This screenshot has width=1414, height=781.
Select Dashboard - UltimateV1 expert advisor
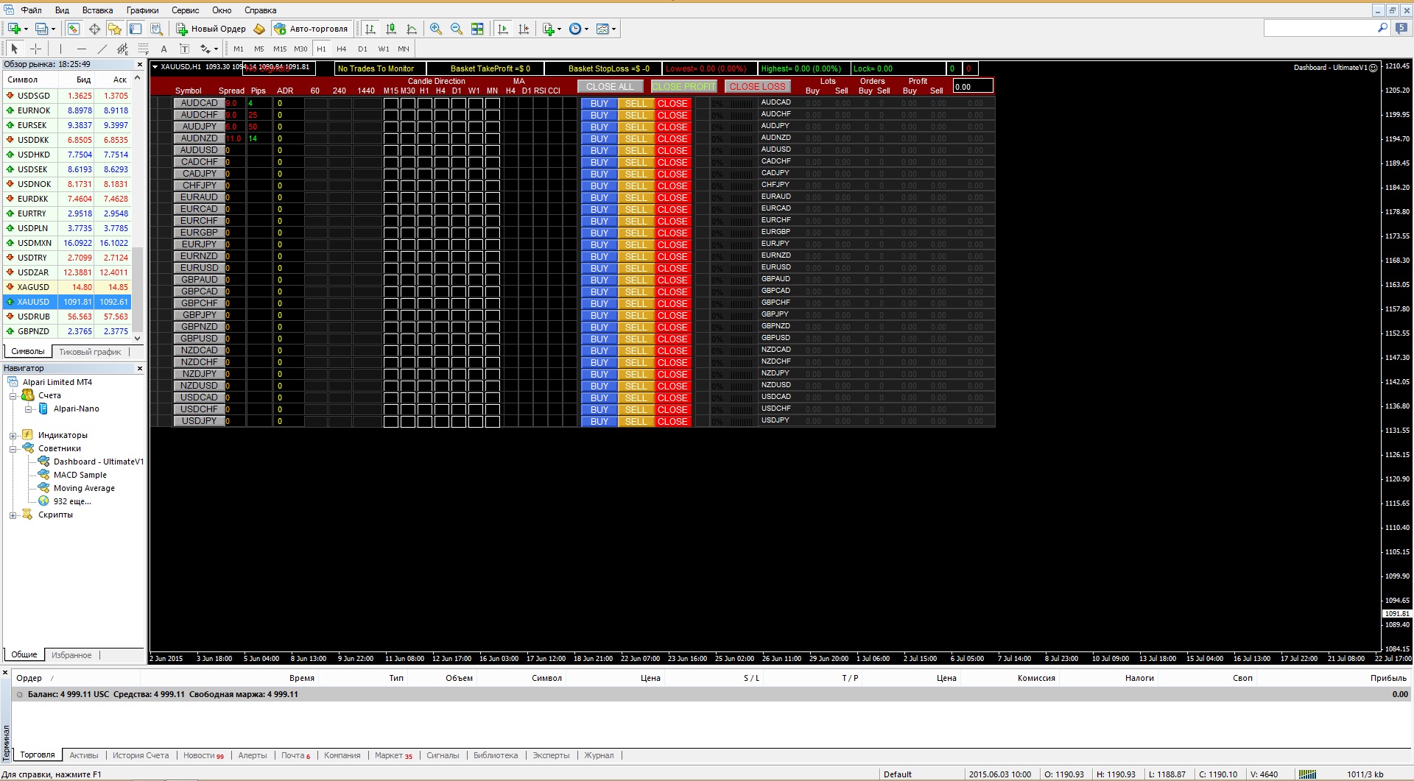[x=98, y=462]
